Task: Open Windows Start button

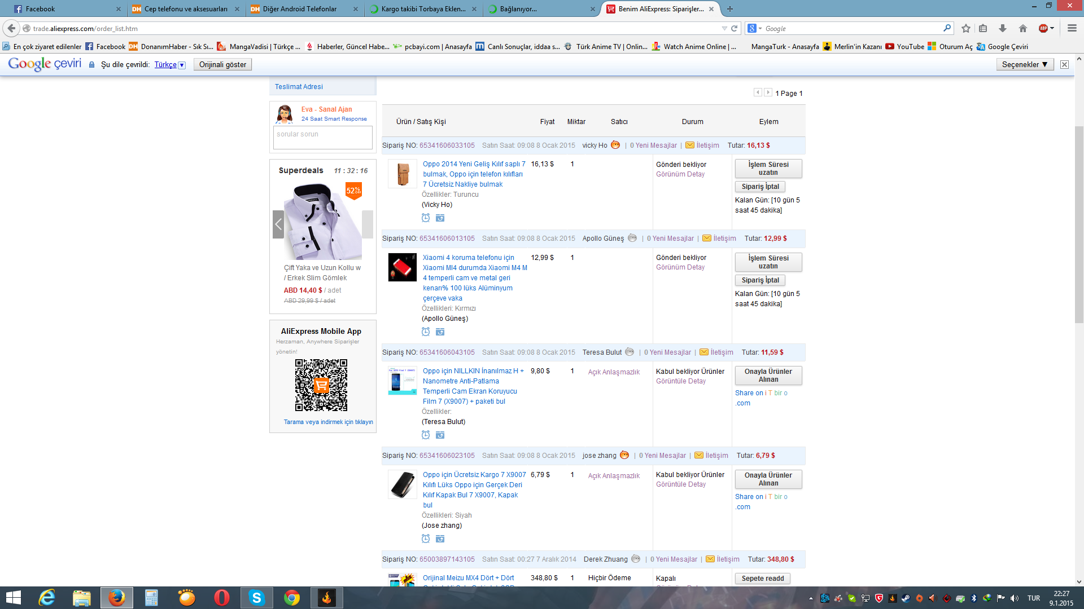Action: (13, 598)
